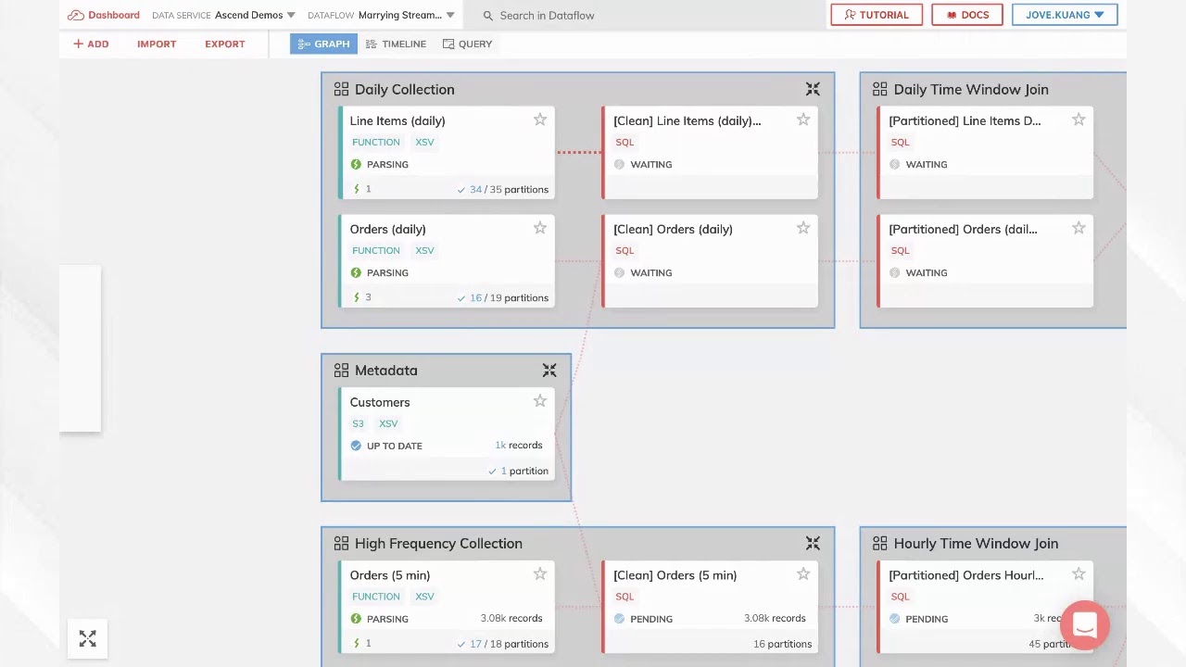Favorite the [Clean] Orders (5 min) component
This screenshot has height=667, width=1186.
click(803, 574)
